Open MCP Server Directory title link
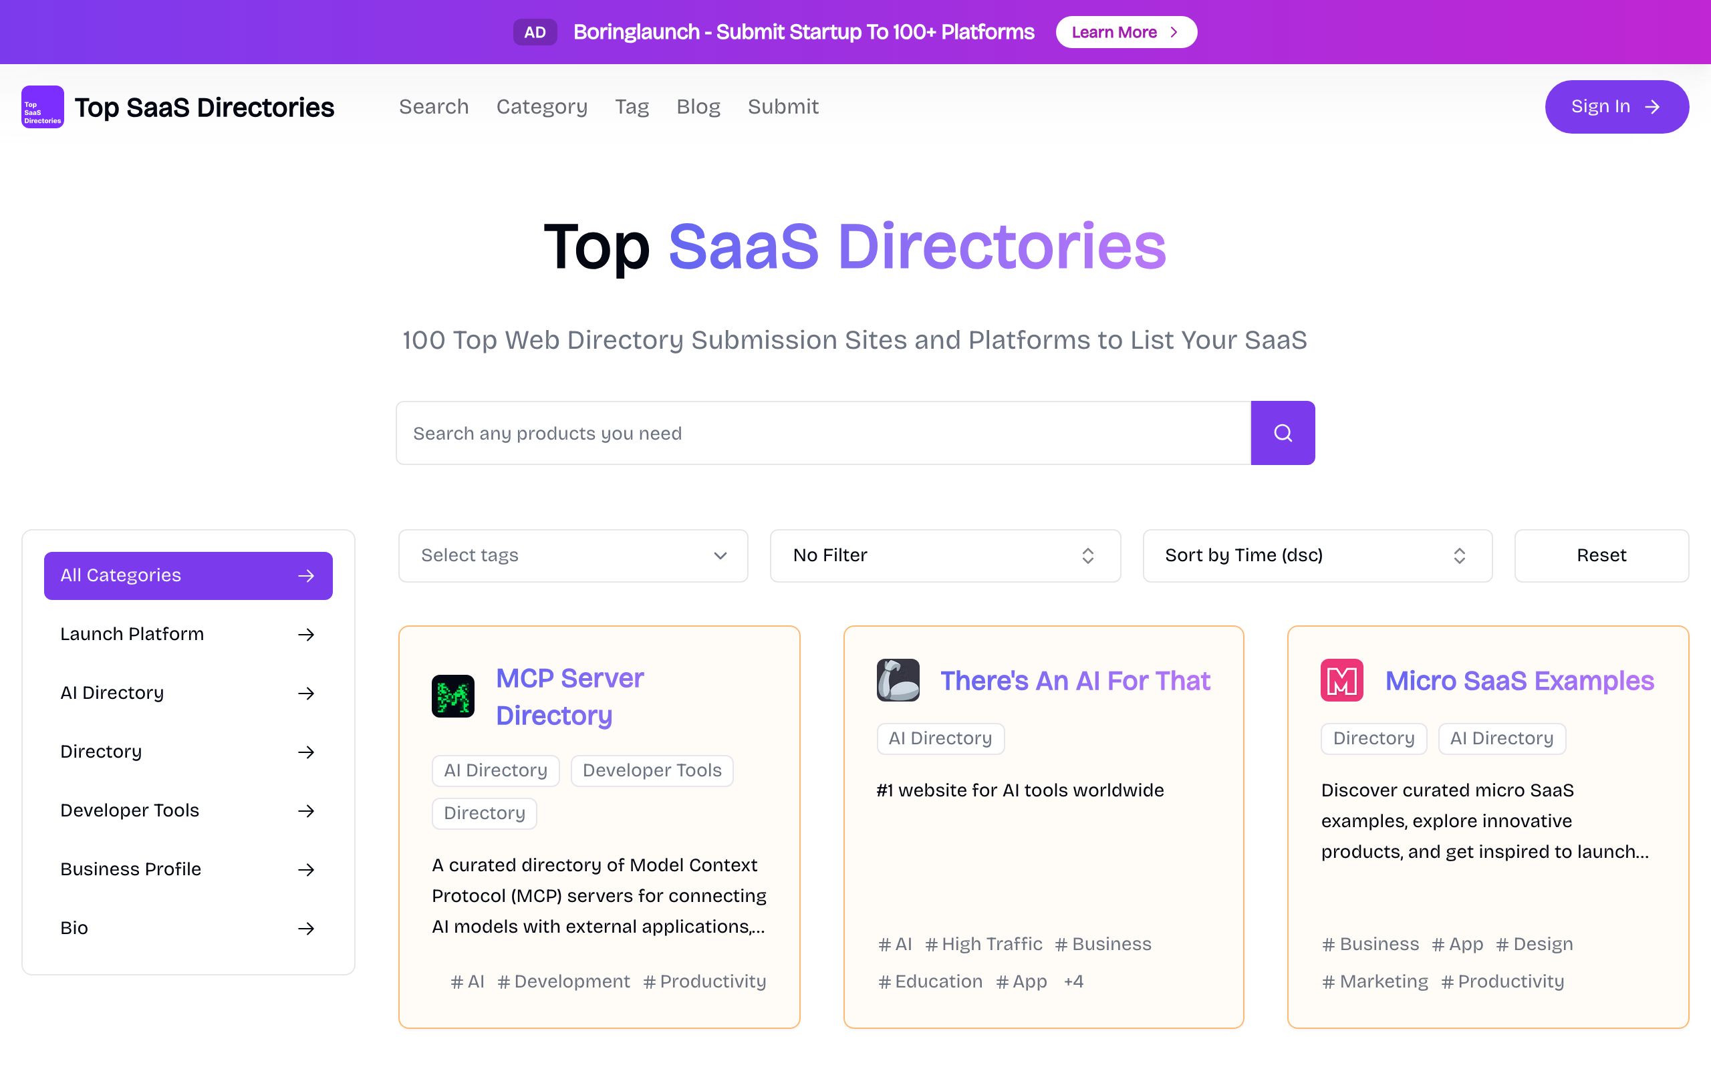1711x1069 pixels. coord(569,696)
